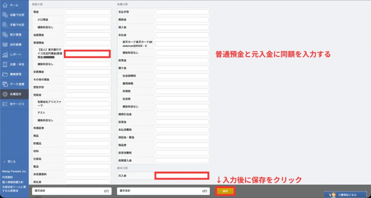The height and width of the screenshot is (198, 371).
Task: Click the 所得税 amount field
Action: pos(182,91)
